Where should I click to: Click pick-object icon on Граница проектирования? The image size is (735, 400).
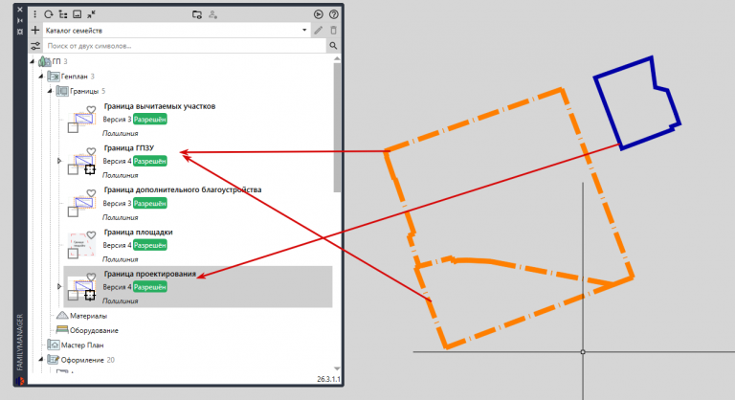click(x=90, y=295)
